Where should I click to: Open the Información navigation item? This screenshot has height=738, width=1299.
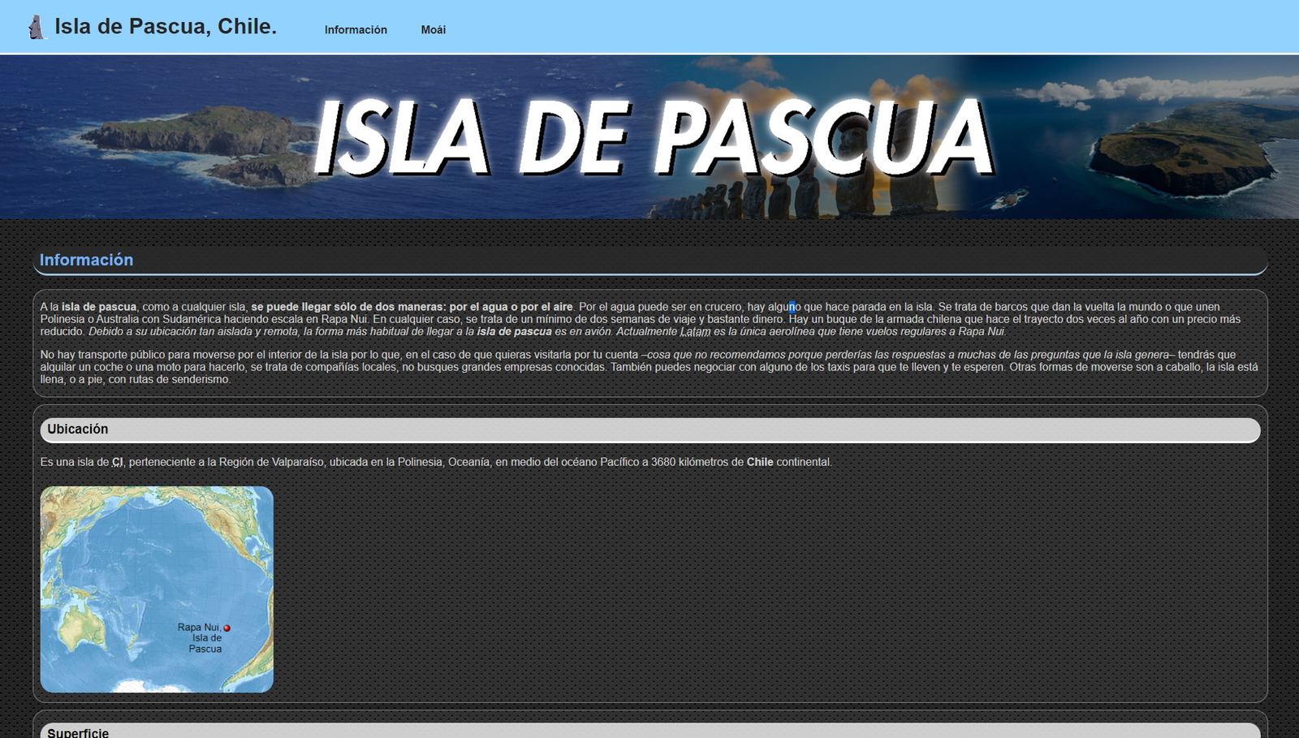click(356, 30)
